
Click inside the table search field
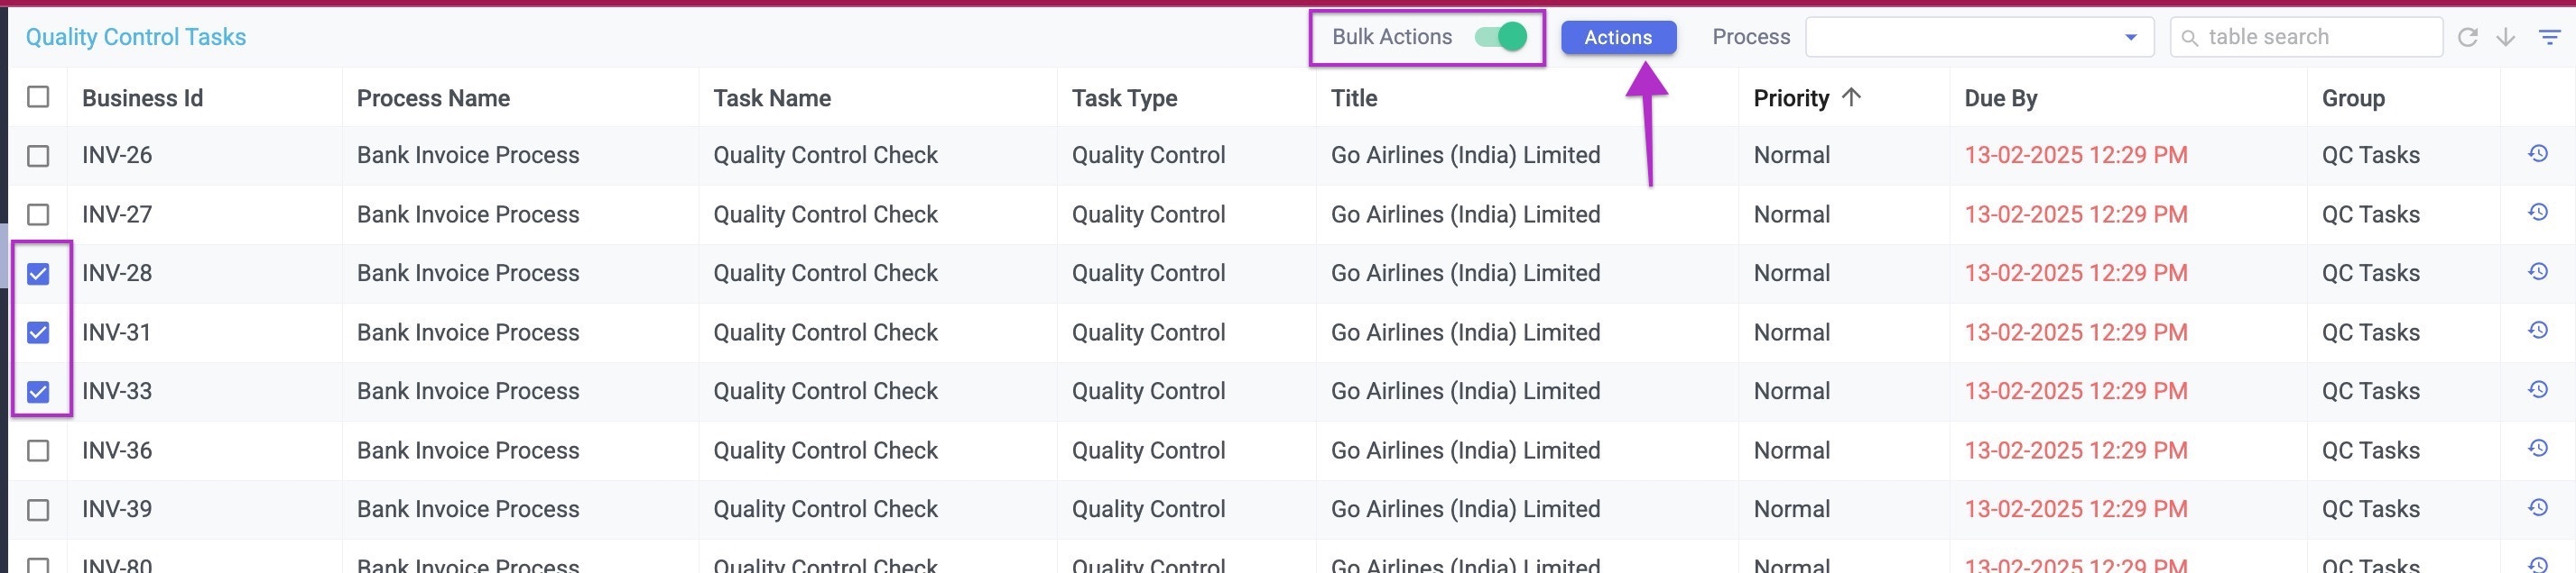tap(2300, 37)
